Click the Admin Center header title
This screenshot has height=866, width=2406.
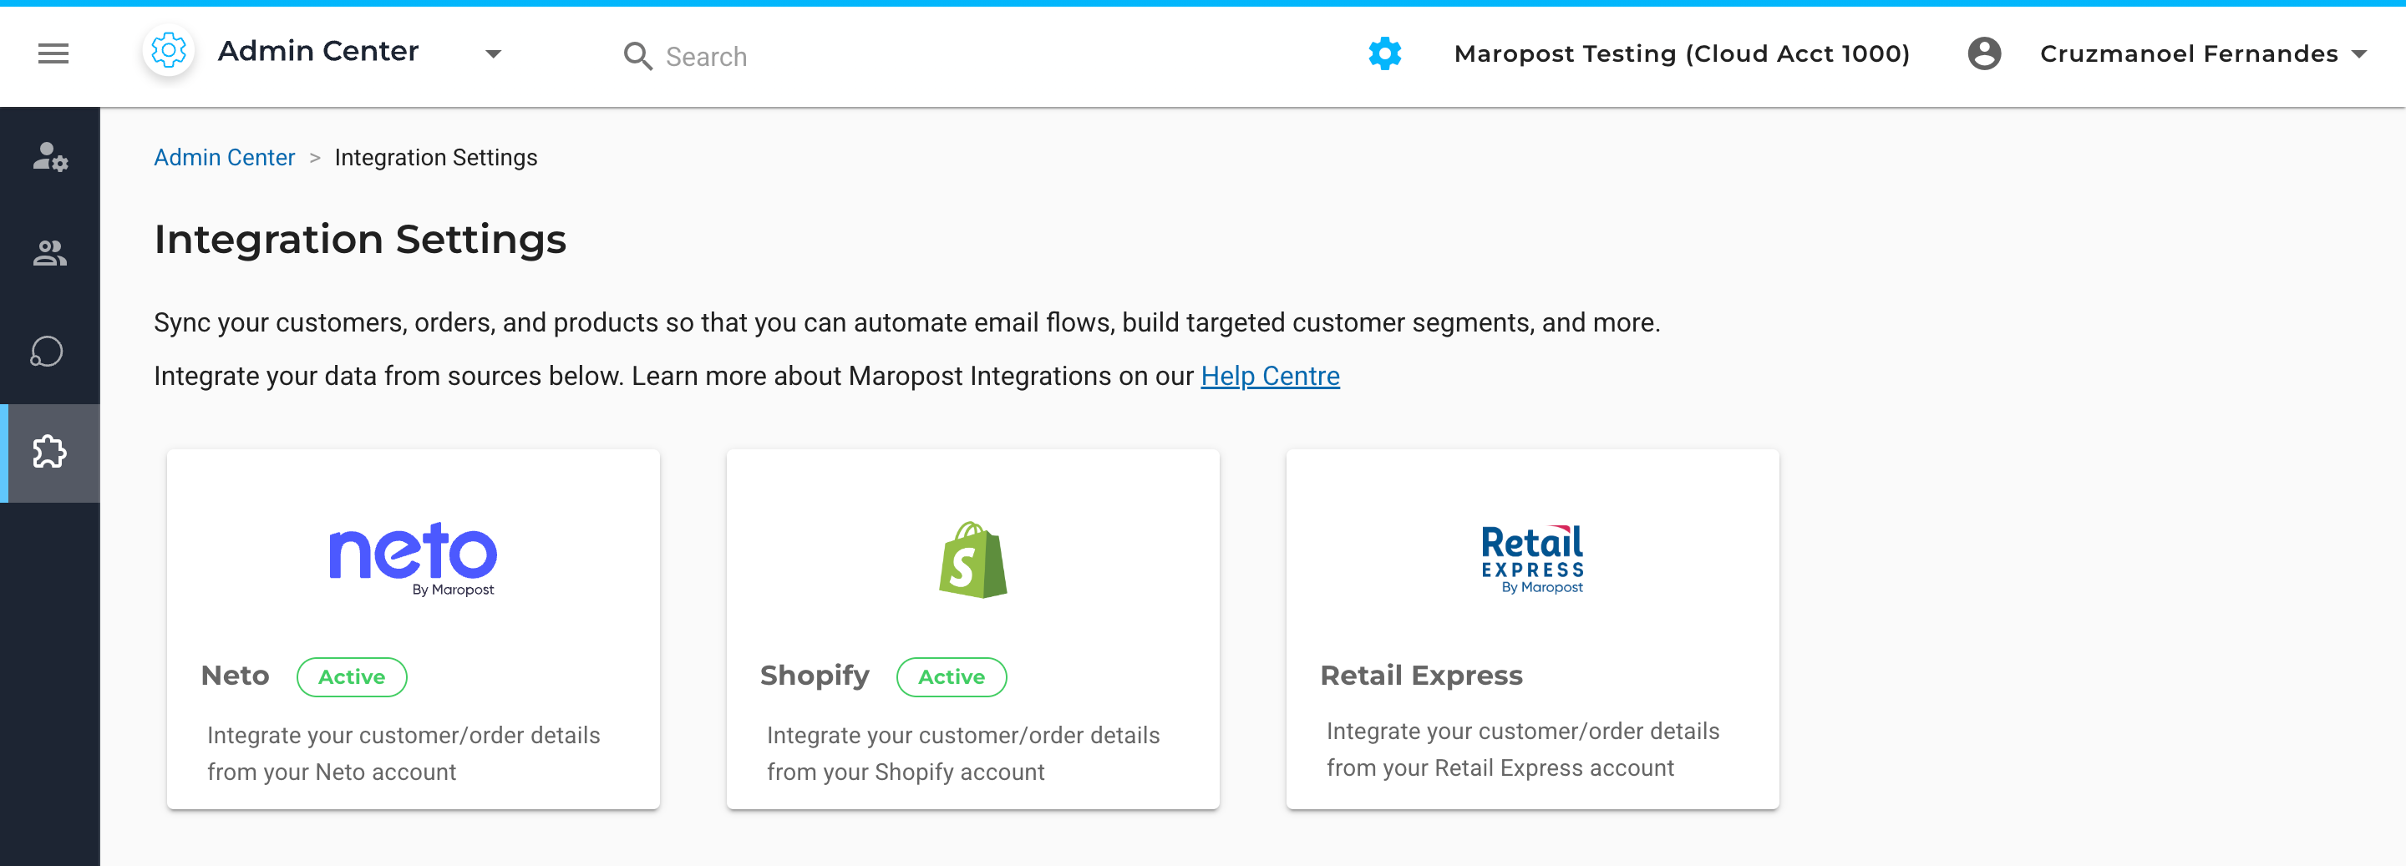click(317, 51)
